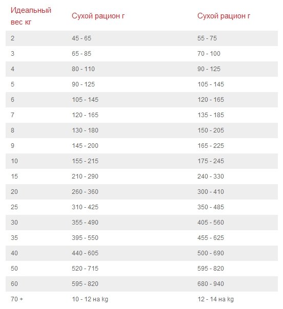Click the '80 - 110' ration value
This screenshot has height=309, width=283.
pyautogui.click(x=84, y=69)
